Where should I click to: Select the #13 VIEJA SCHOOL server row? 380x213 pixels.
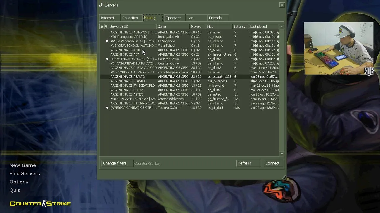pos(190,46)
